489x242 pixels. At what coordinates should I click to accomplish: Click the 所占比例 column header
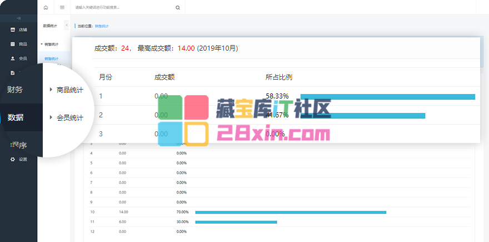tap(279, 77)
